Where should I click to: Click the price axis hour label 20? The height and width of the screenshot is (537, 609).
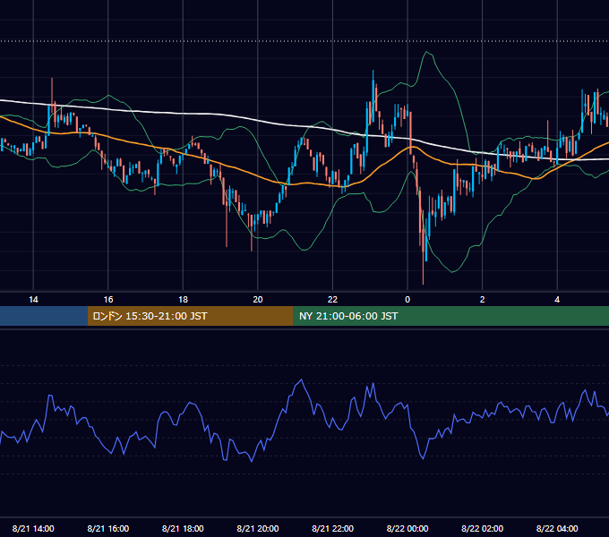point(258,300)
